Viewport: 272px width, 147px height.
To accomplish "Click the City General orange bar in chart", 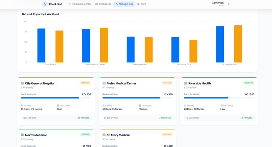I will pos(59,46).
